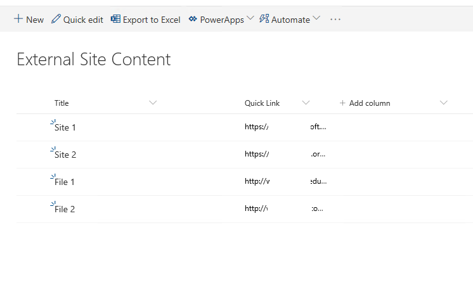Click the Excel icon beside Export to Excel
This screenshot has width=473, height=287.
115,19
